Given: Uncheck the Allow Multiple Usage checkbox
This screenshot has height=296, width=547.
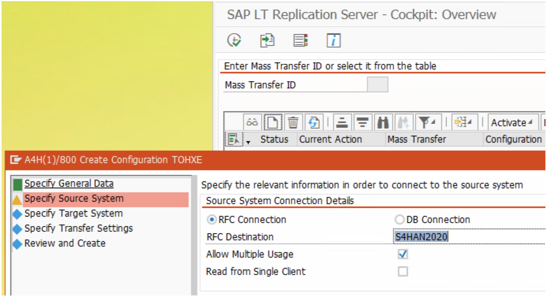Looking at the screenshot, I should tap(403, 254).
